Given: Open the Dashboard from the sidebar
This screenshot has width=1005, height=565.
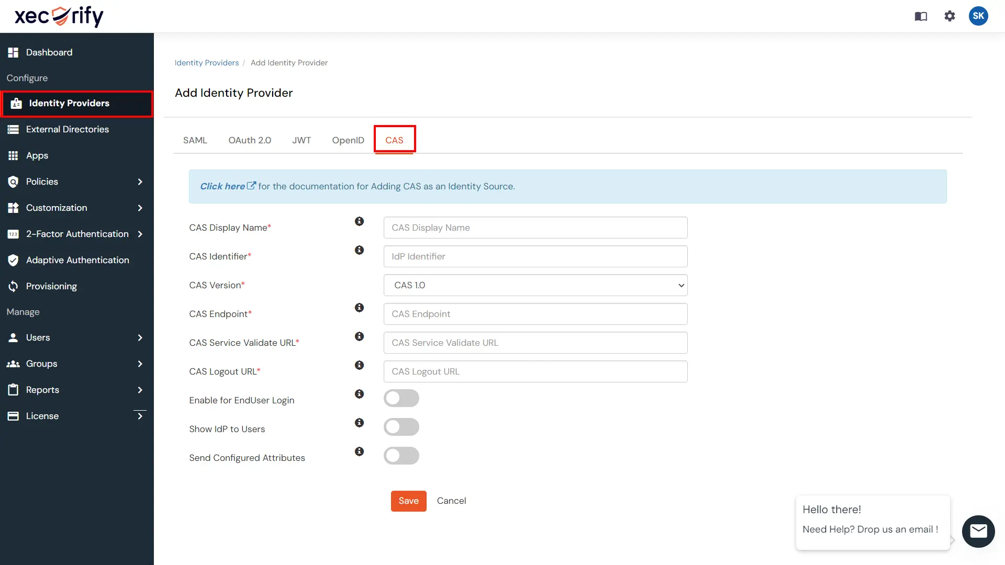Looking at the screenshot, I should click(49, 52).
